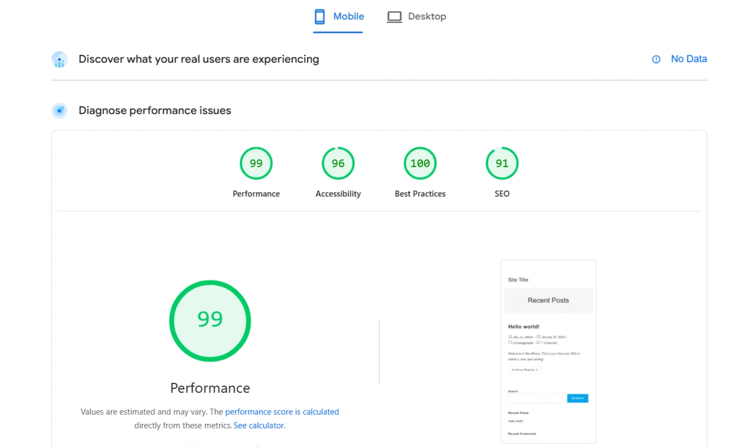Viewport: 744px width, 447px height.
Task: Click the Diagnose performance issues heading
Action: click(155, 110)
